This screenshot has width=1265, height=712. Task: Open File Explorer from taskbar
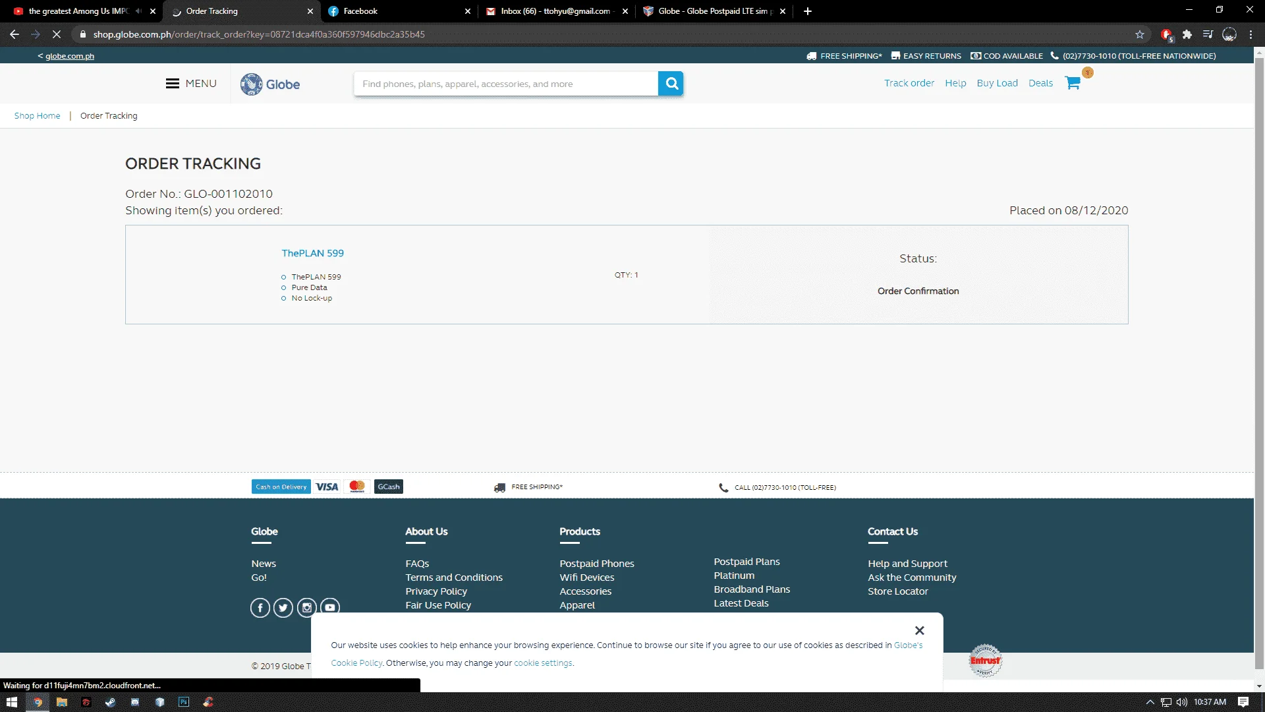pyautogui.click(x=62, y=702)
